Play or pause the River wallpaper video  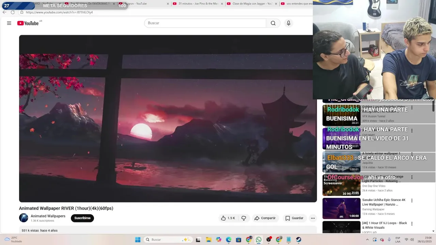click(168, 118)
